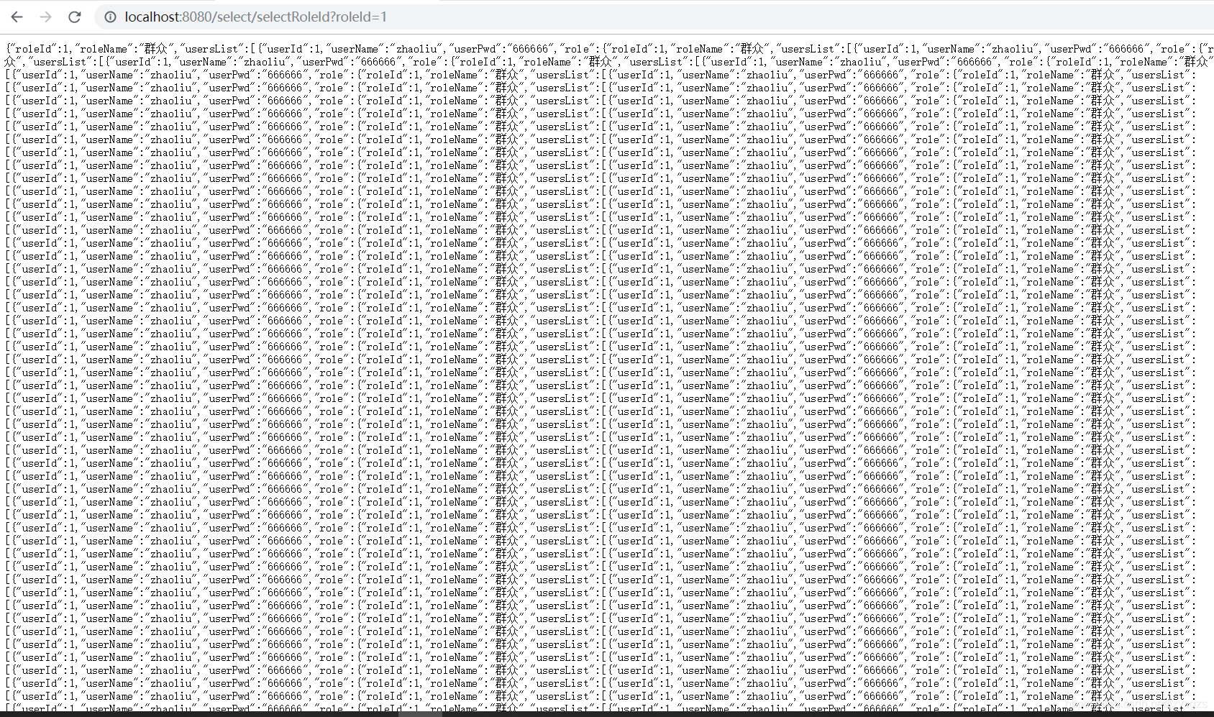Go forward to the next page
This screenshot has width=1214, height=717.
[46, 17]
